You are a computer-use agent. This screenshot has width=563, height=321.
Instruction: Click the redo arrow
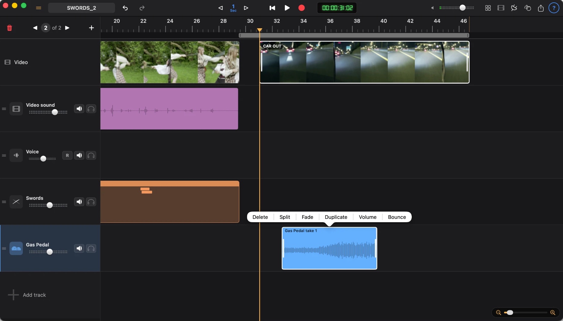click(142, 8)
